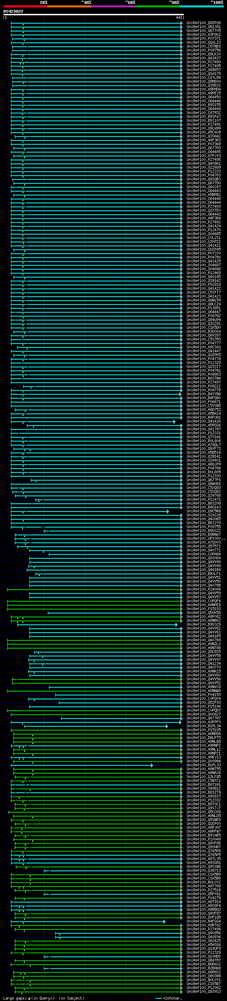Screen dimensions: 227x1001
Task: Select label UniRef100_P27490
Action: [x=204, y=62]
